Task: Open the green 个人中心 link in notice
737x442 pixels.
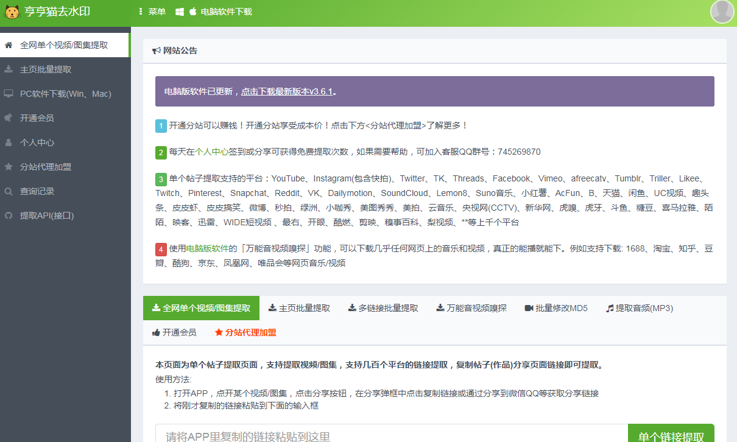Action: [x=211, y=152]
